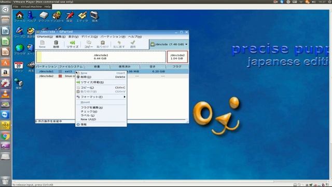The height and width of the screenshot is (187, 332).
Task: Choose 情報 info in context menu
Action: pos(101,125)
